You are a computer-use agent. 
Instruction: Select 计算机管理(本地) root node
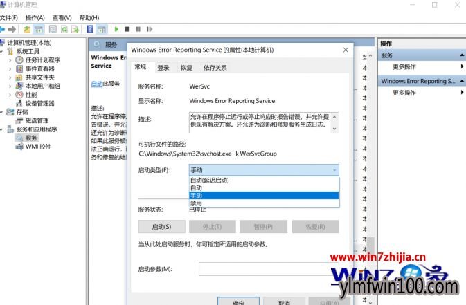[29, 43]
